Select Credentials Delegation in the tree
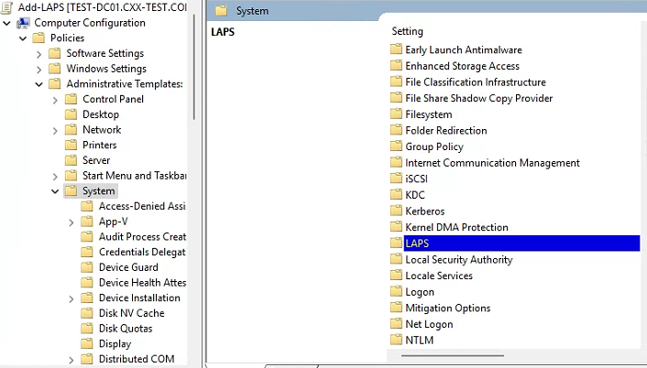 (x=141, y=252)
